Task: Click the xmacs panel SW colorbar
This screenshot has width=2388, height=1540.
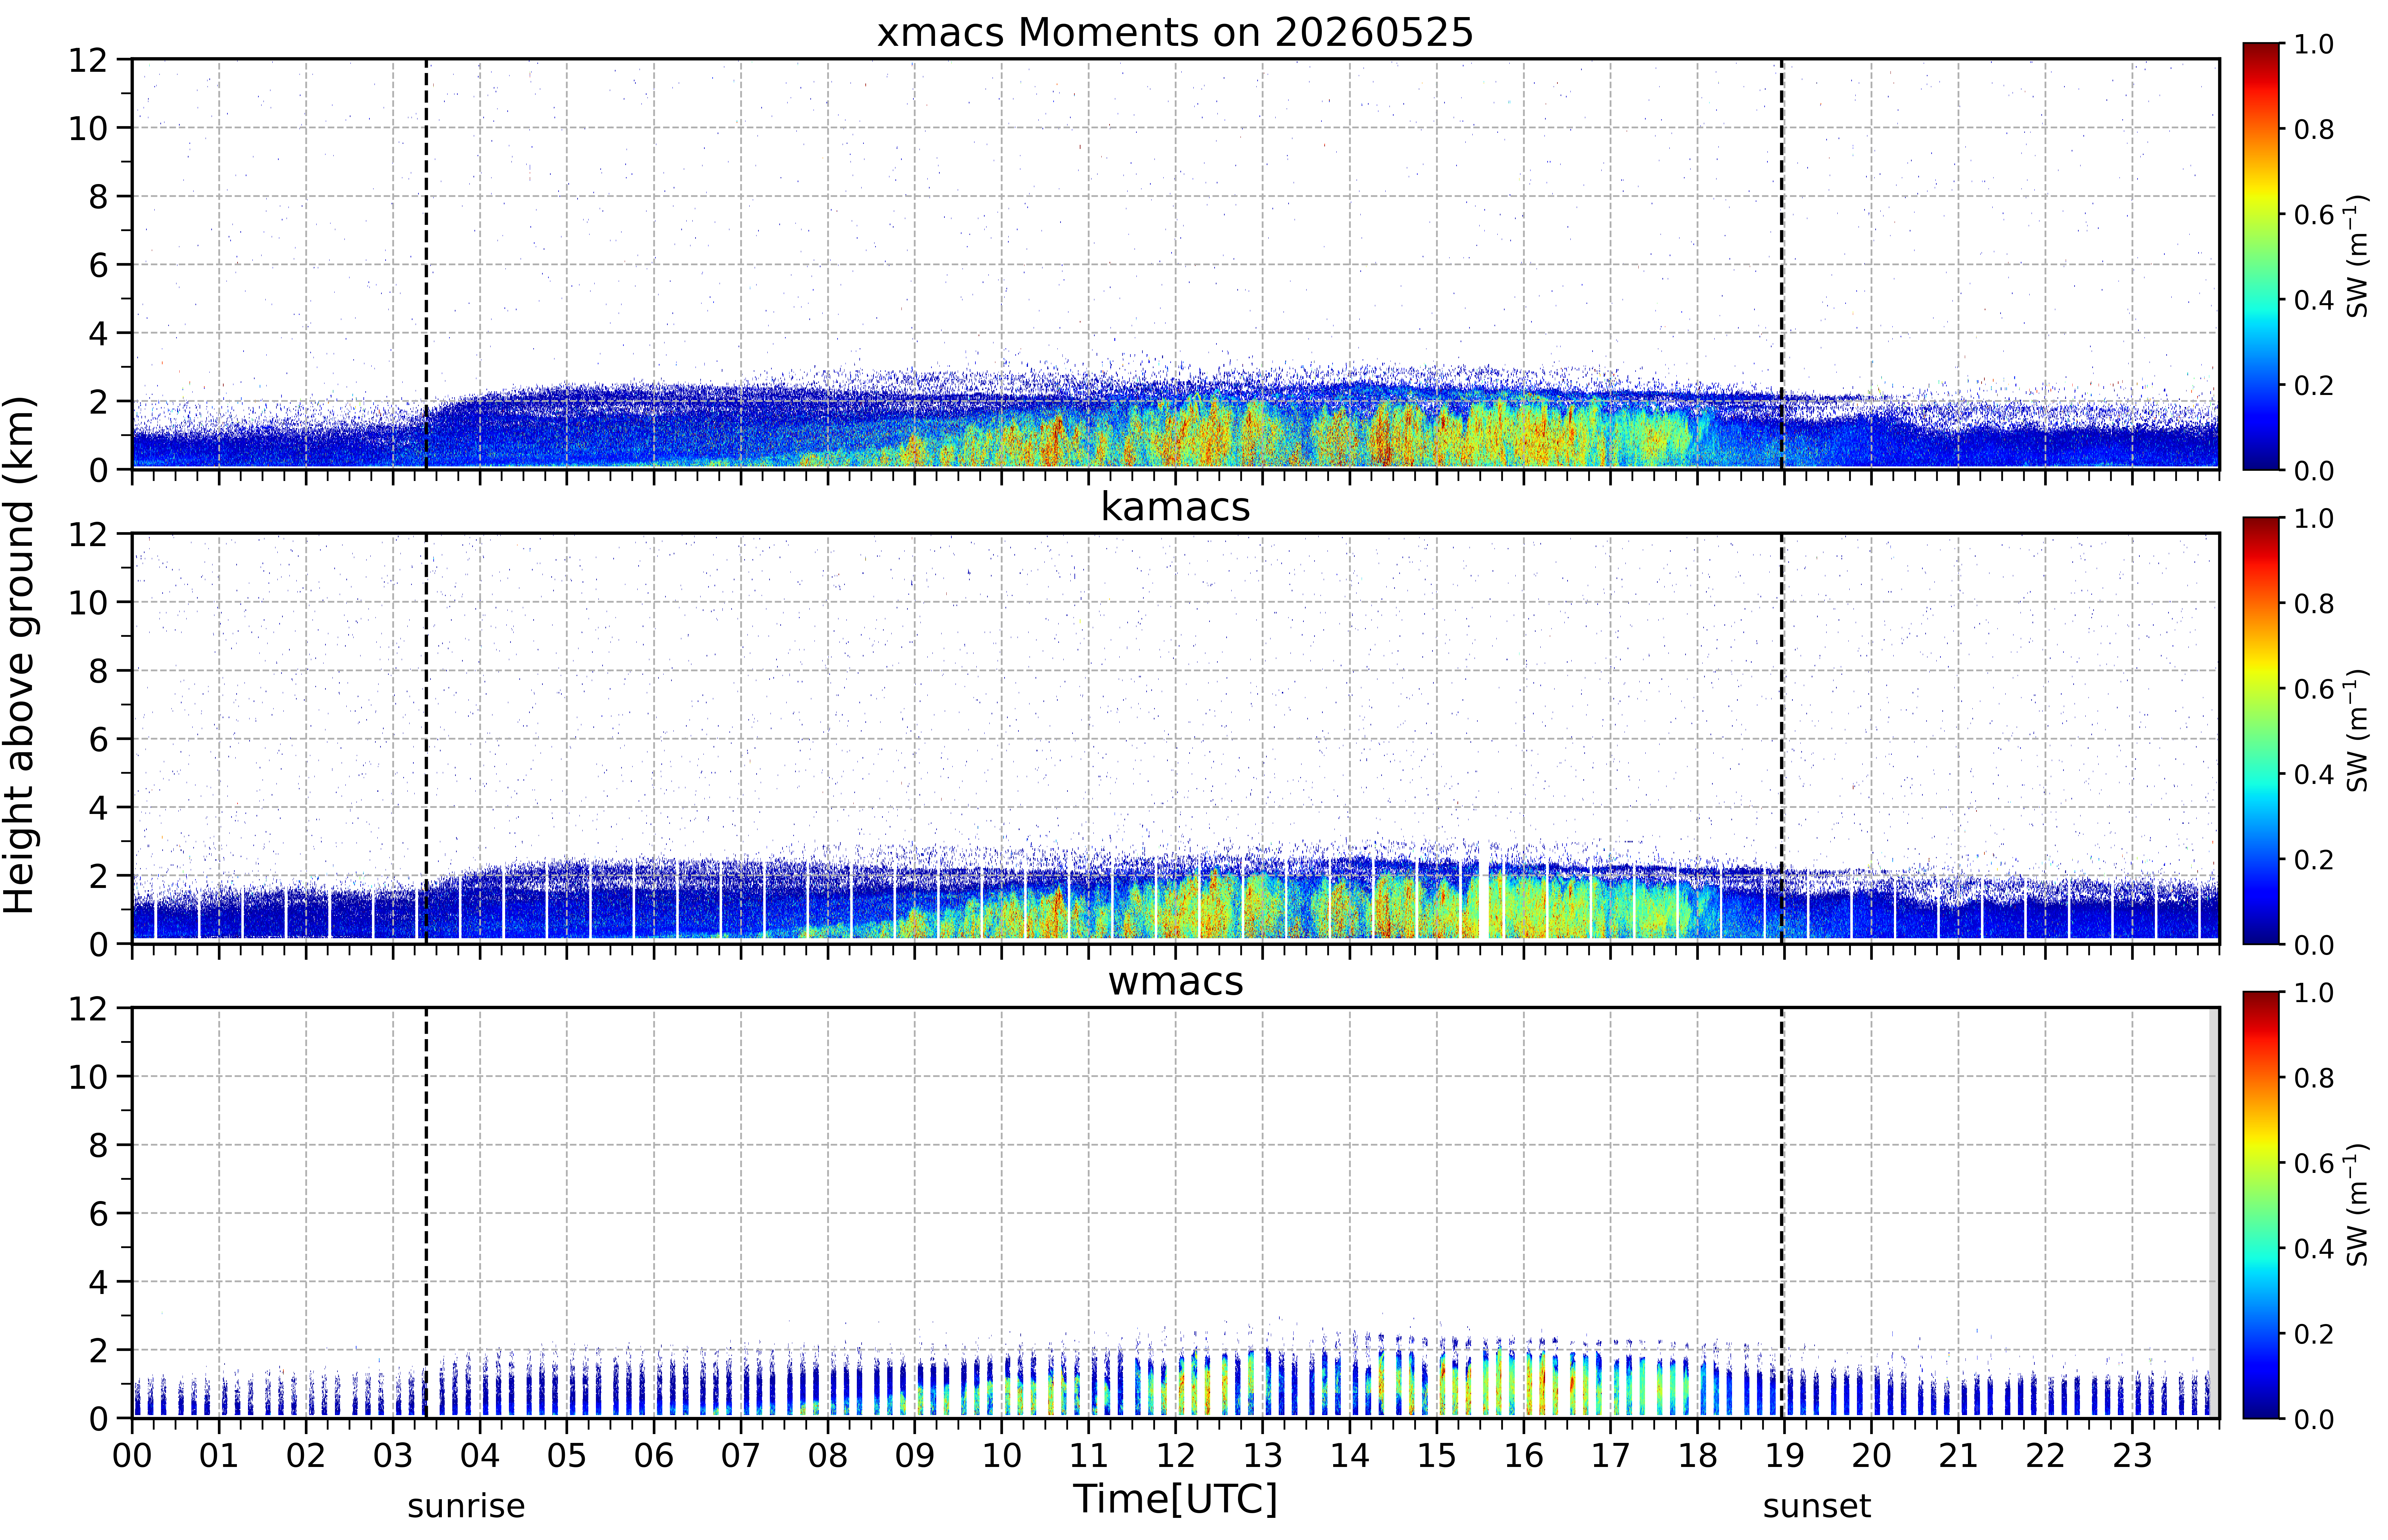Action: pos(2261,256)
